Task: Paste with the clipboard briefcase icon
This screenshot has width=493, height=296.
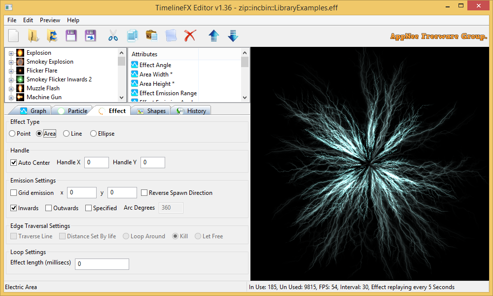Action: tap(151, 35)
